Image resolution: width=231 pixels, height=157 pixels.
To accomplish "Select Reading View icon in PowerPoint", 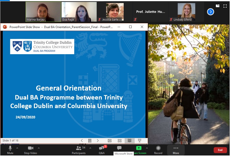I will pos(129,140).
